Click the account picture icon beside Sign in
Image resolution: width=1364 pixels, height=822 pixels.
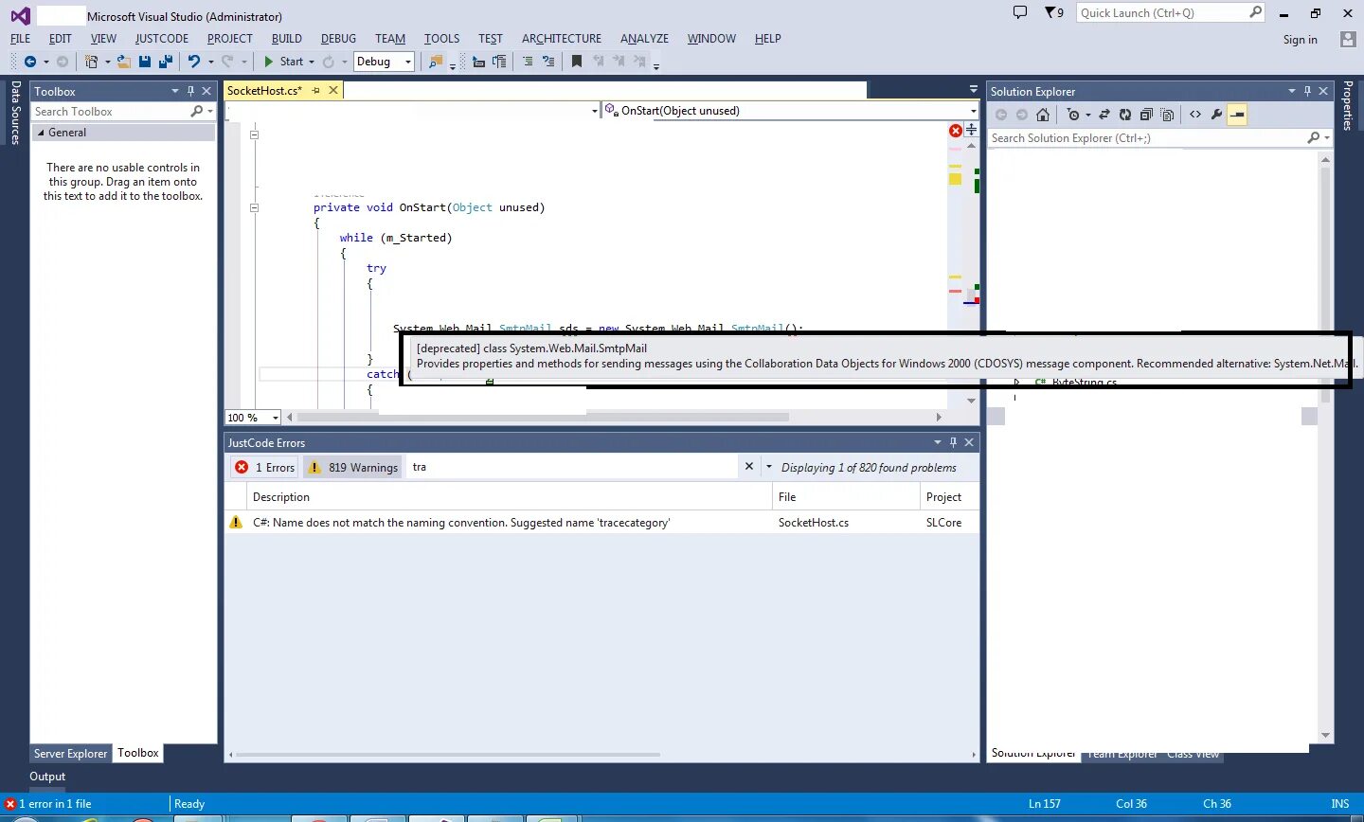coord(1348,39)
